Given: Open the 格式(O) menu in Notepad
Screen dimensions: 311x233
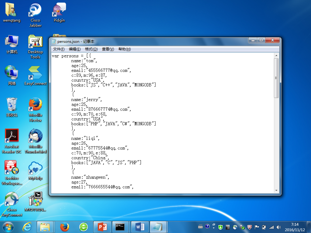Looking at the screenshot, I should (91, 49).
